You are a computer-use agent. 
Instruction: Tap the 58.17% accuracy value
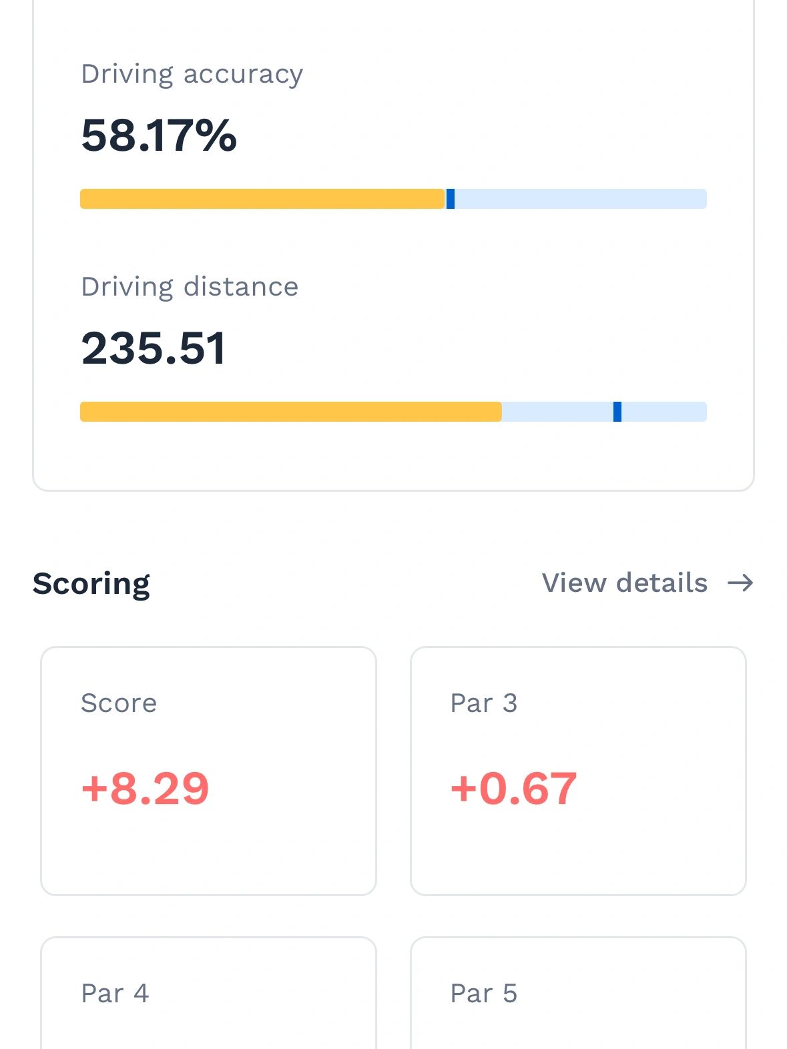[x=159, y=135]
